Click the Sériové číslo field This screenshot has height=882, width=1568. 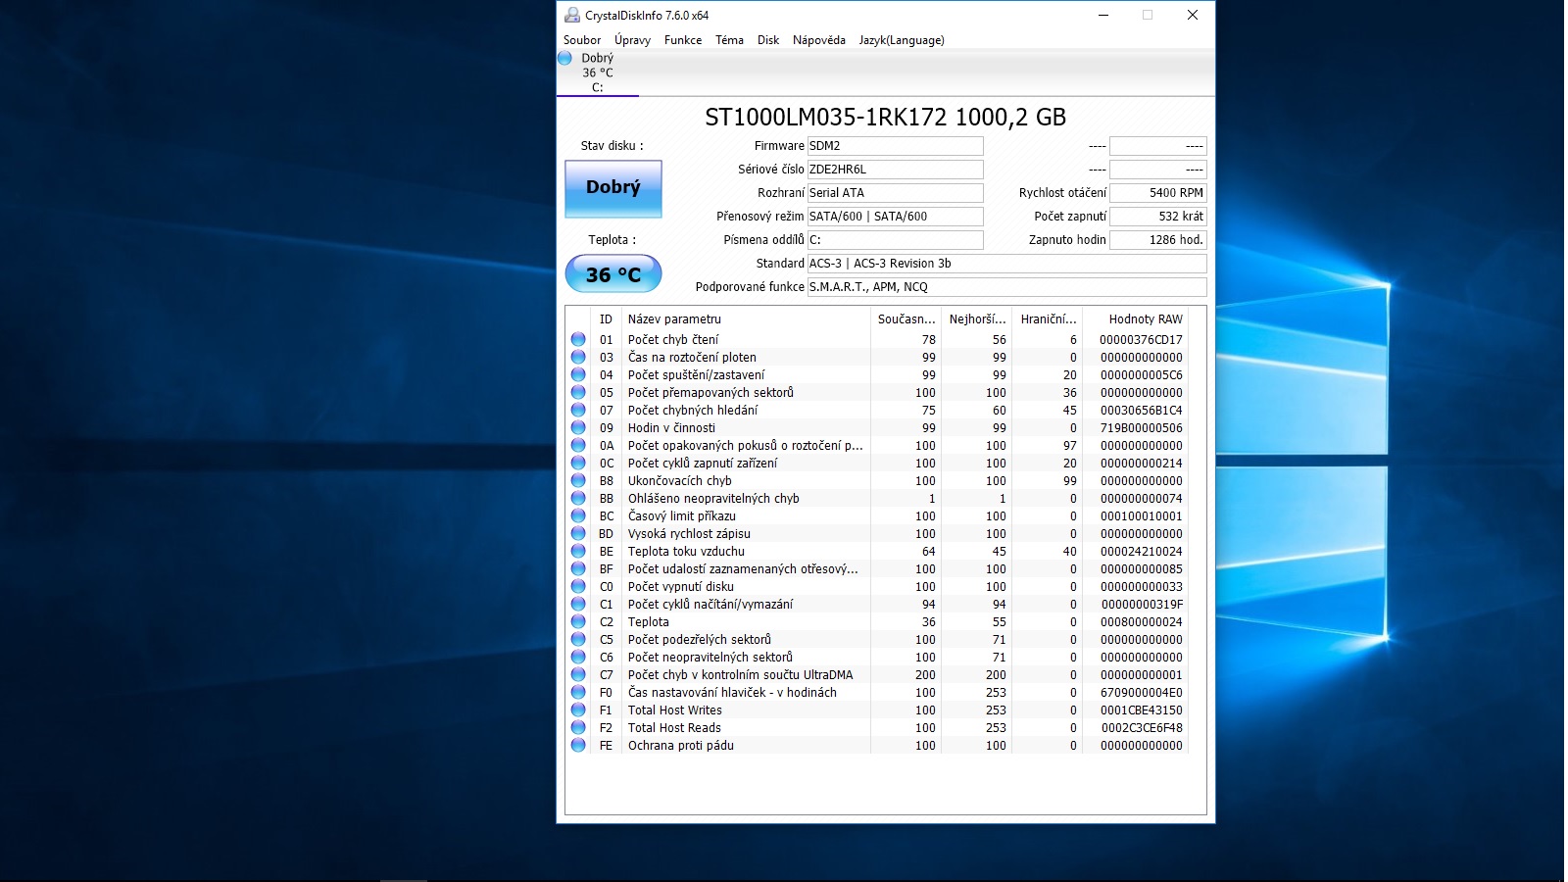(x=895, y=170)
